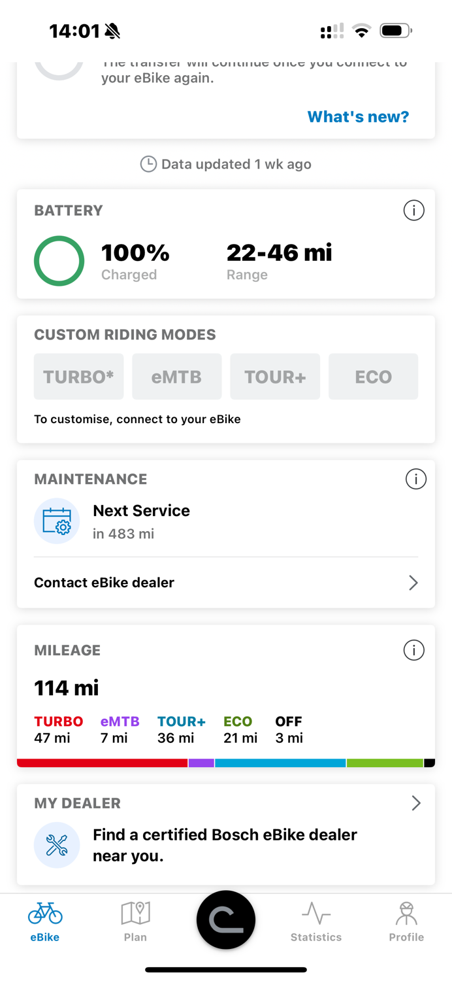Tap the red TURBO segment of mileage bar
Viewport: 452px width, 981px height.
[x=103, y=763]
